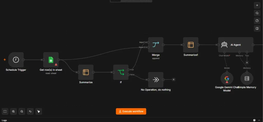Screen dimensions: 263x122
Task: Pop out the Logs panel icon
Action: point(254,120)
